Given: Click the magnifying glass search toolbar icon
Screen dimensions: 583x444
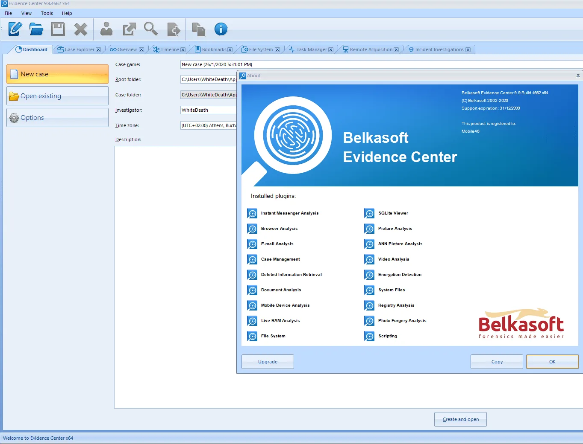Looking at the screenshot, I should pos(150,29).
